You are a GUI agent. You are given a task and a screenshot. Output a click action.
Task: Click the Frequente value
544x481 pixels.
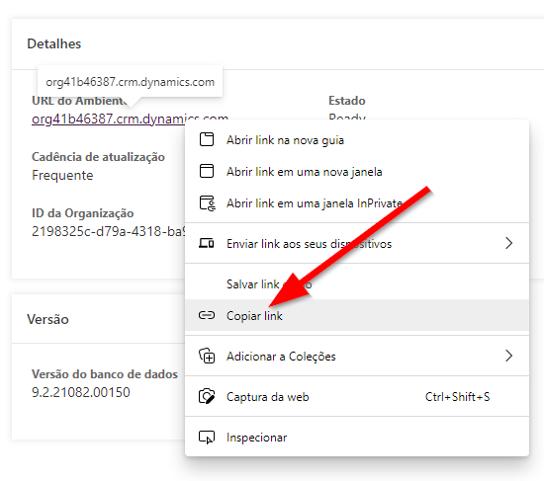pyautogui.click(x=62, y=176)
